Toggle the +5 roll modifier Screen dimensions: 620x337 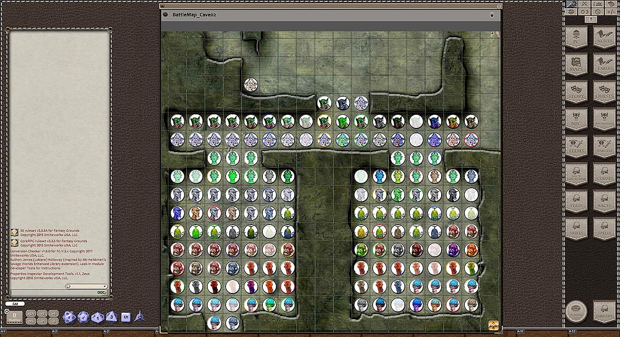[54, 313]
